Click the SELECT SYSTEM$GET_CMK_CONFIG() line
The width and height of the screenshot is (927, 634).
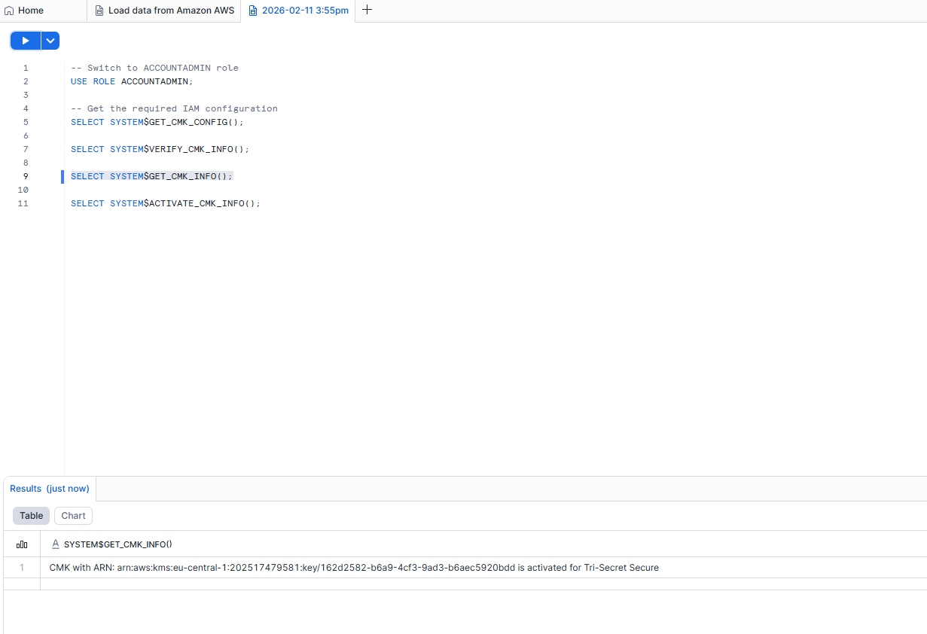coord(157,122)
